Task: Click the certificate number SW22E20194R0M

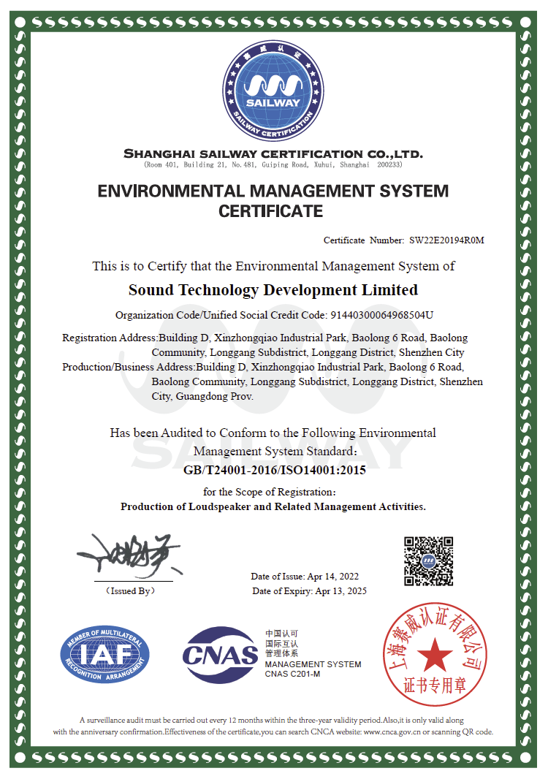Action: click(x=446, y=240)
